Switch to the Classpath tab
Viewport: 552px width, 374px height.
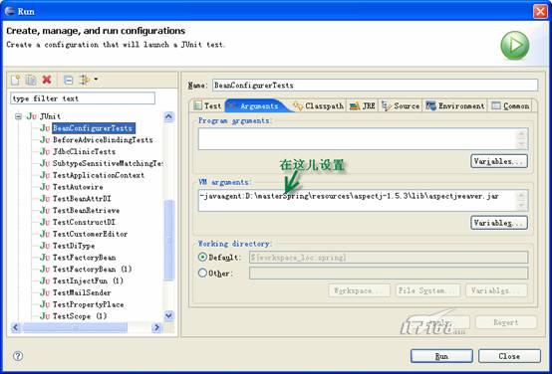tap(319, 105)
